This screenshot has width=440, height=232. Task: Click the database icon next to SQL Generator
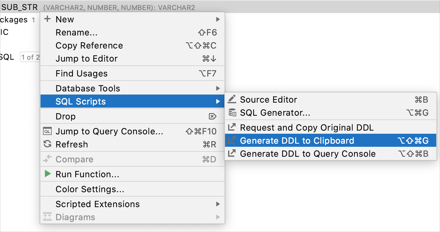click(x=232, y=113)
